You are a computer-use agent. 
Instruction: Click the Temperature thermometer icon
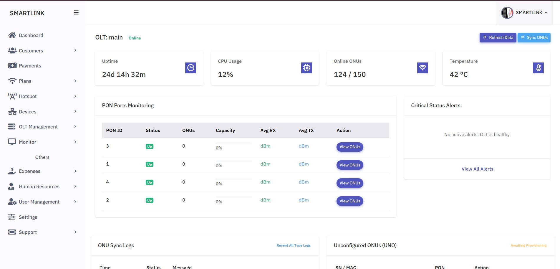point(538,68)
